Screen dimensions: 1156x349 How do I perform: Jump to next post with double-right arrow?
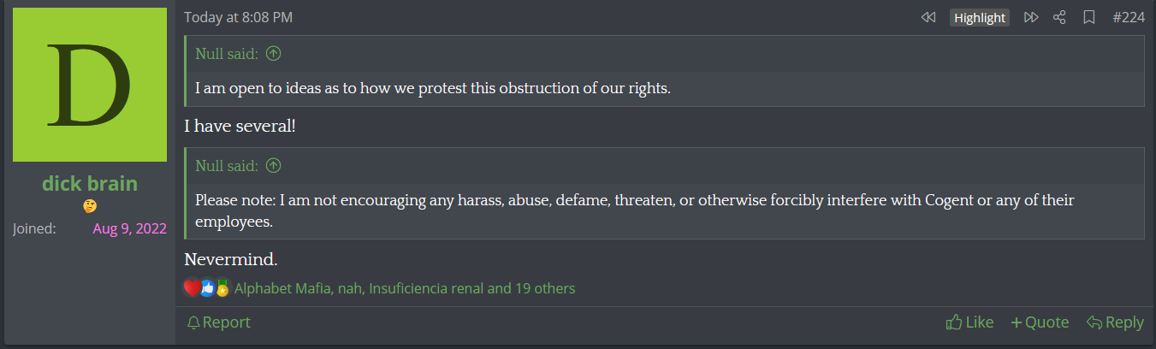tap(1031, 17)
